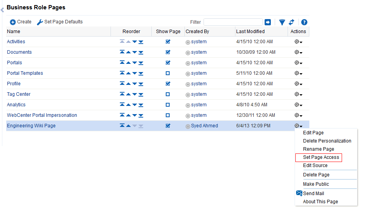Click the filter go arrow button

pos(268,22)
